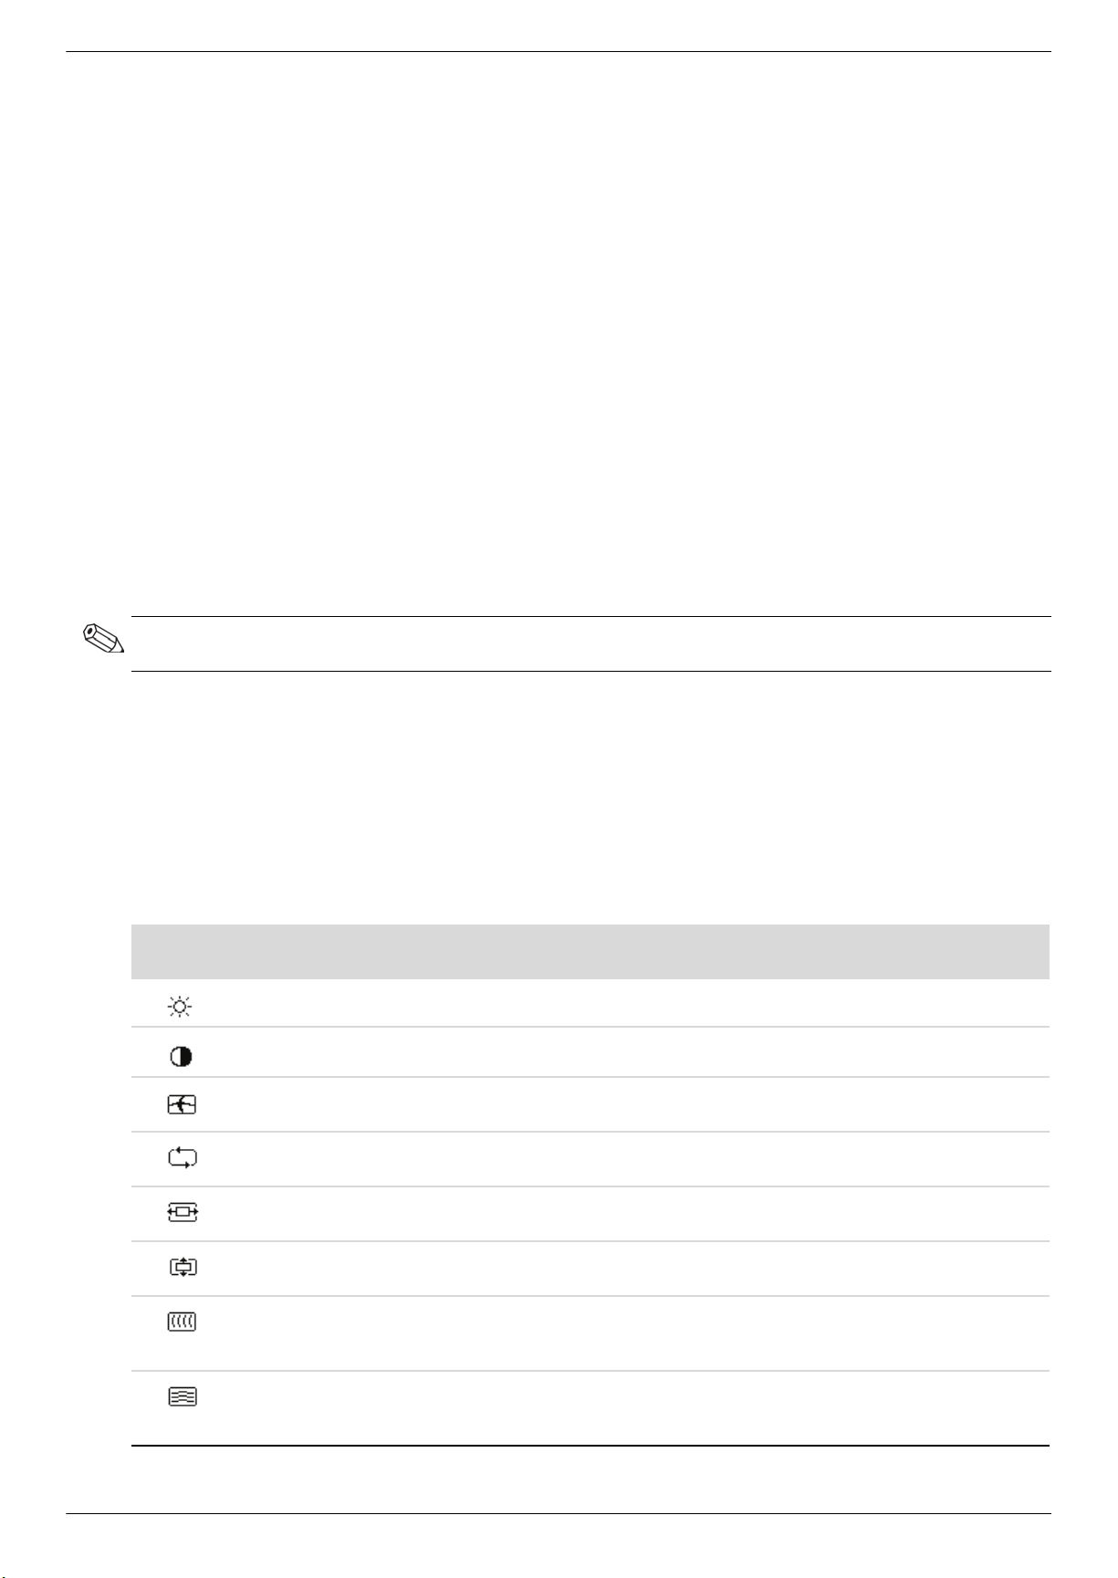Select the contrast half-circle icon
The width and height of the screenshot is (1118, 1578).
[x=181, y=1057]
